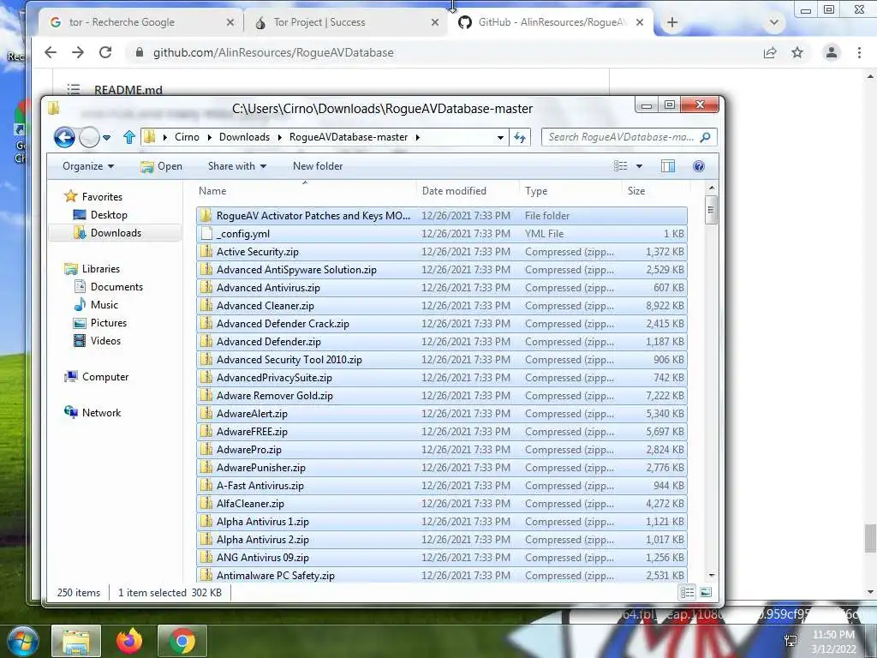Select Active Security.zip

tap(442, 252)
